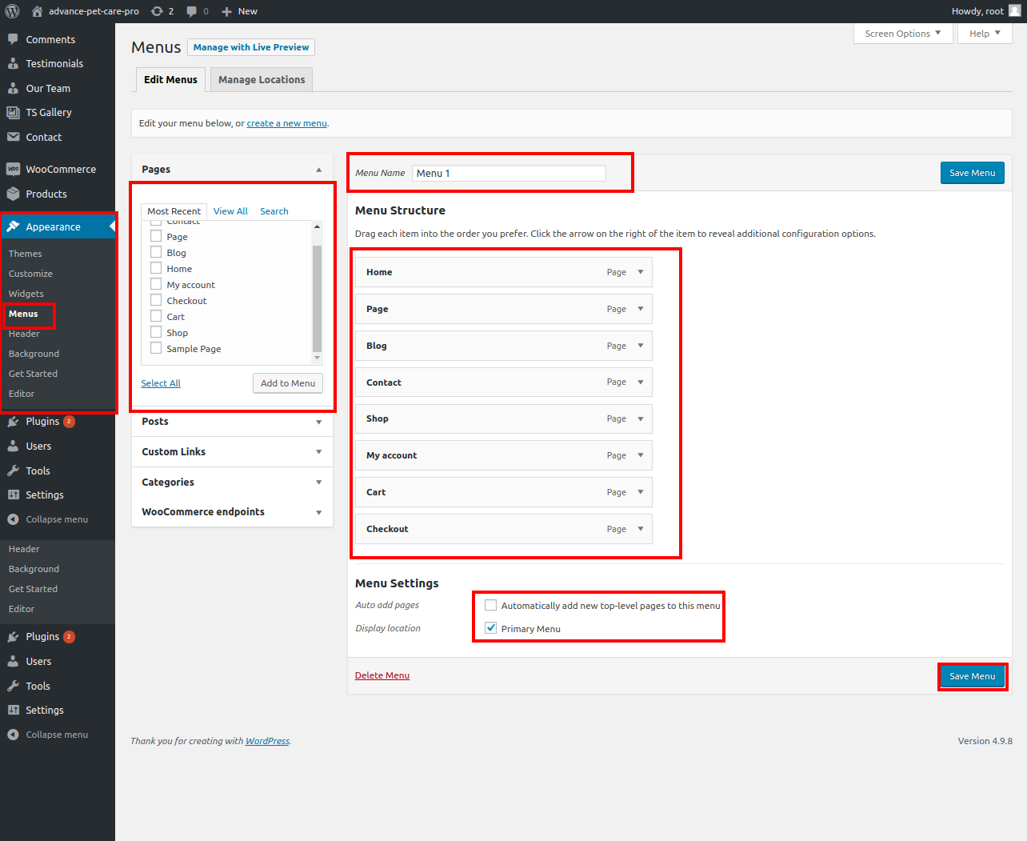Click the Add to Menu button
The height and width of the screenshot is (841, 1027).
288,383
